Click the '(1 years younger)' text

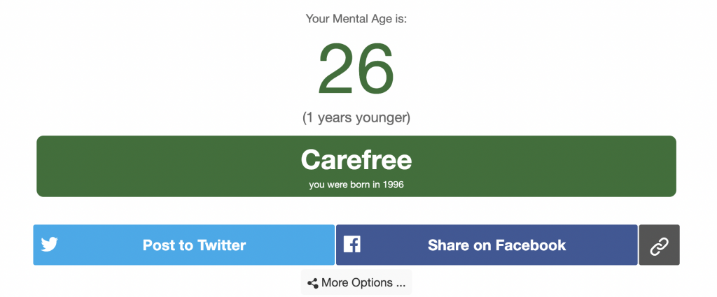coord(356,117)
